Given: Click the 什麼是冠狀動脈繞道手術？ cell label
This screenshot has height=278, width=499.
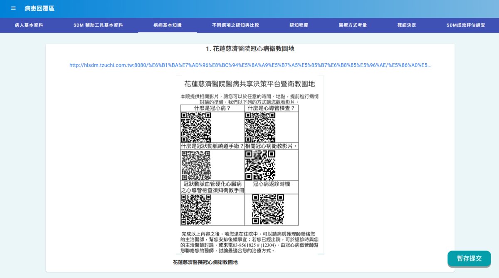Looking at the screenshot, I should tap(212, 146).
